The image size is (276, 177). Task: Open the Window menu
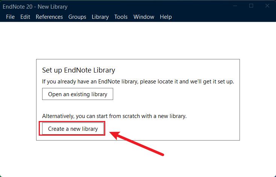pos(144,17)
